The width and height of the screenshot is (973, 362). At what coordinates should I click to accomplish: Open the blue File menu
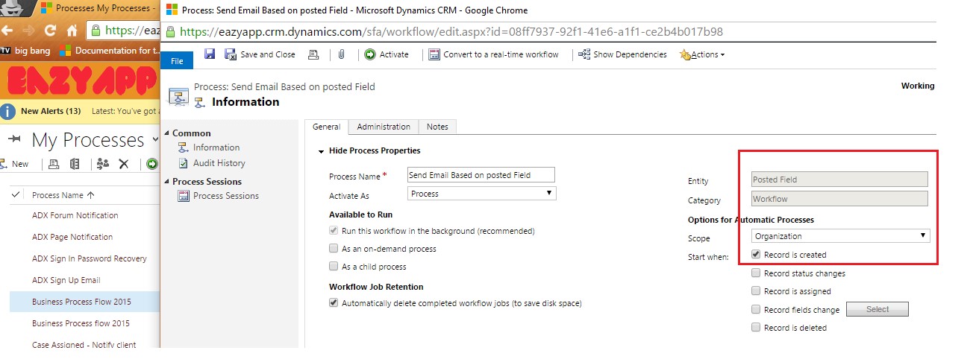point(177,60)
